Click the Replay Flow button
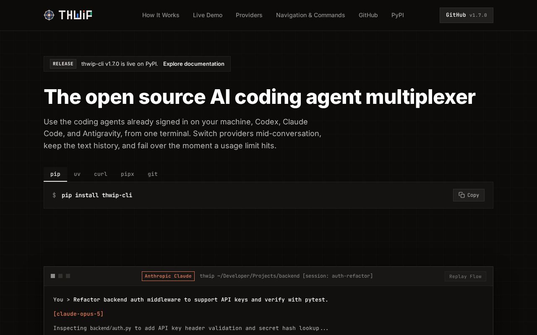This screenshot has width=537, height=335. coord(465,276)
